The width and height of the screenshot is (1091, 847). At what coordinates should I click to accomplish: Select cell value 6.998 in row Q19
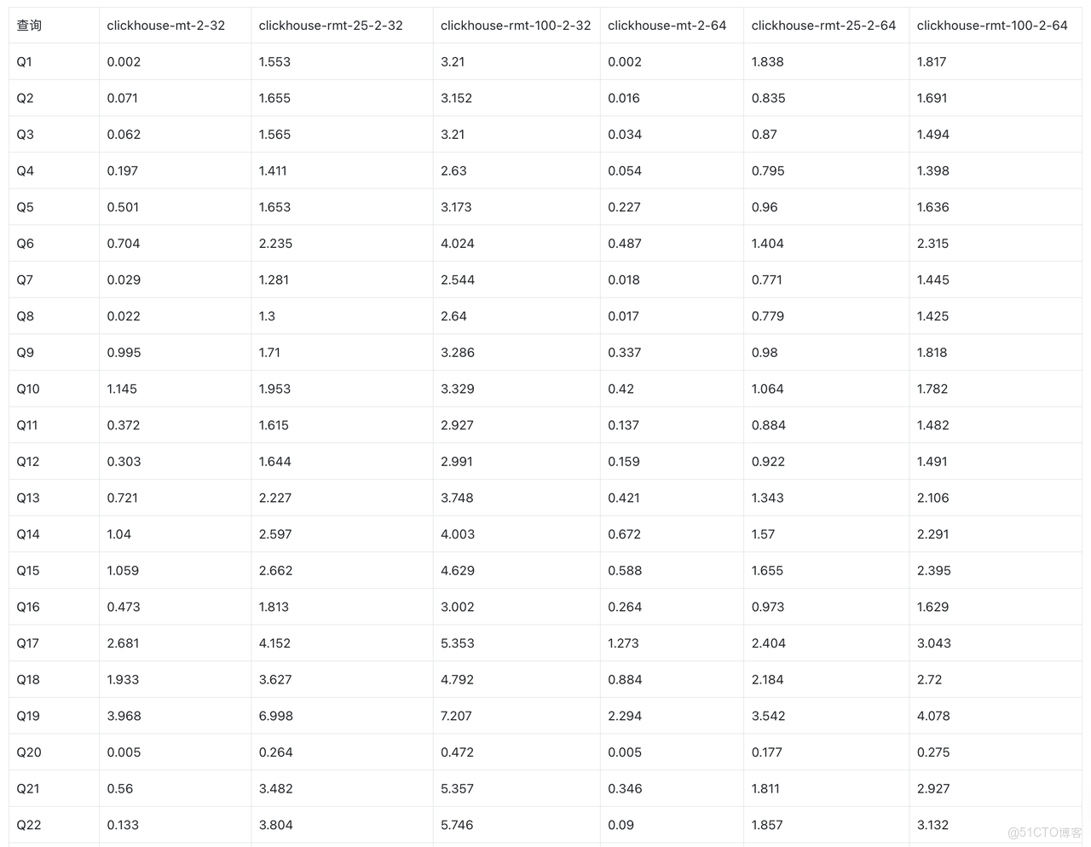tap(276, 716)
